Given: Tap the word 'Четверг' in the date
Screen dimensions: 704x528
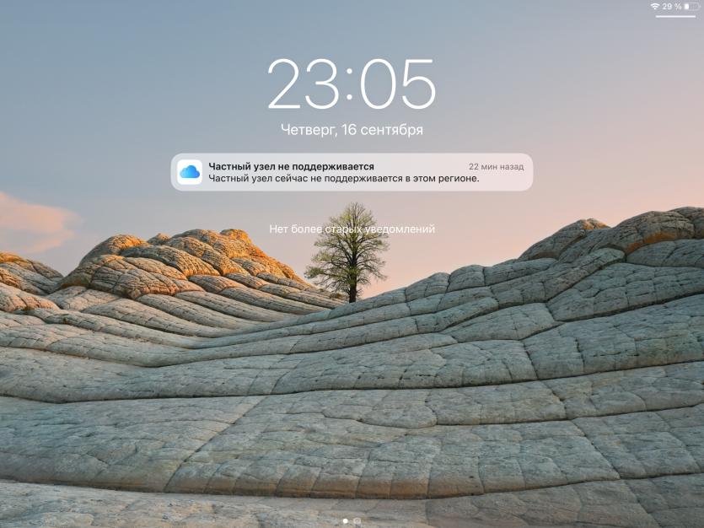Looking at the screenshot, I should (309, 130).
